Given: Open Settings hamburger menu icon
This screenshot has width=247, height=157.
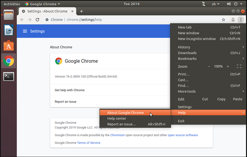Looking at the screenshot, I should coord(25,31).
